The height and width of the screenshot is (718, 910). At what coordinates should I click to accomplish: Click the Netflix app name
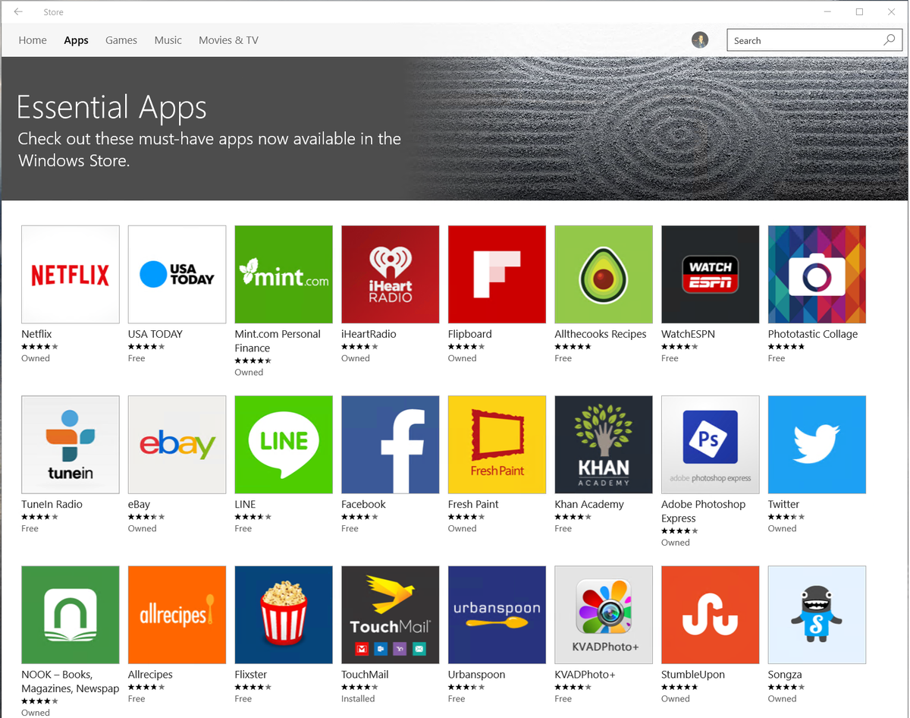(36, 334)
